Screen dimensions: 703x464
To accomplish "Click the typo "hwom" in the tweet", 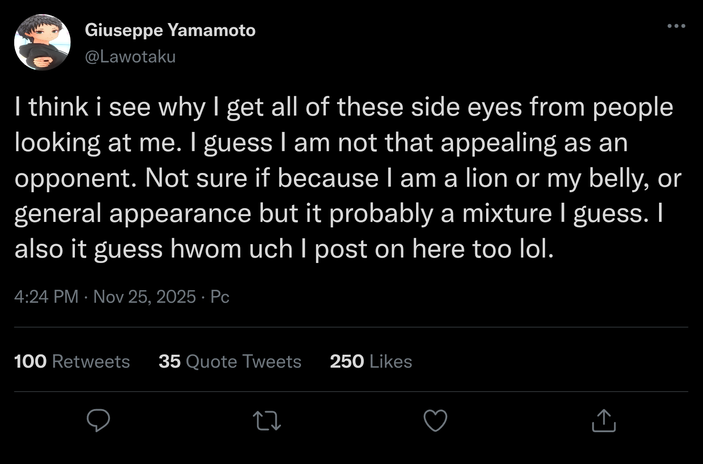I will 205,249.
